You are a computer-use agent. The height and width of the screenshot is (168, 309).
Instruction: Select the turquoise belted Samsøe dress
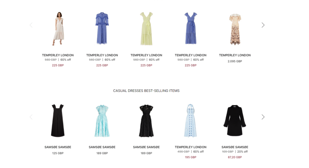(102, 121)
